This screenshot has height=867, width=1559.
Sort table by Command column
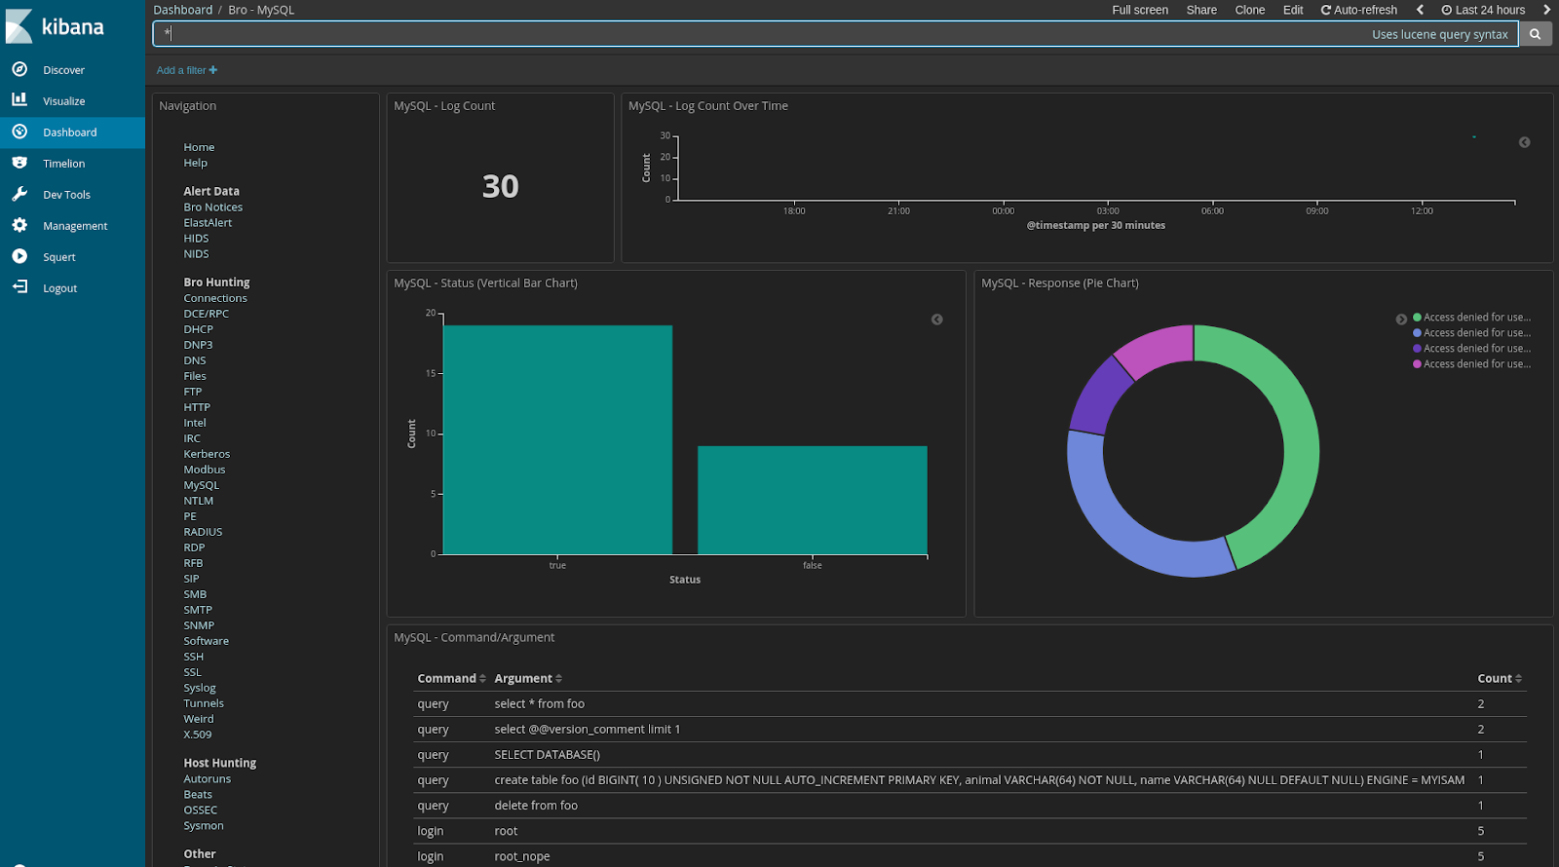click(451, 678)
